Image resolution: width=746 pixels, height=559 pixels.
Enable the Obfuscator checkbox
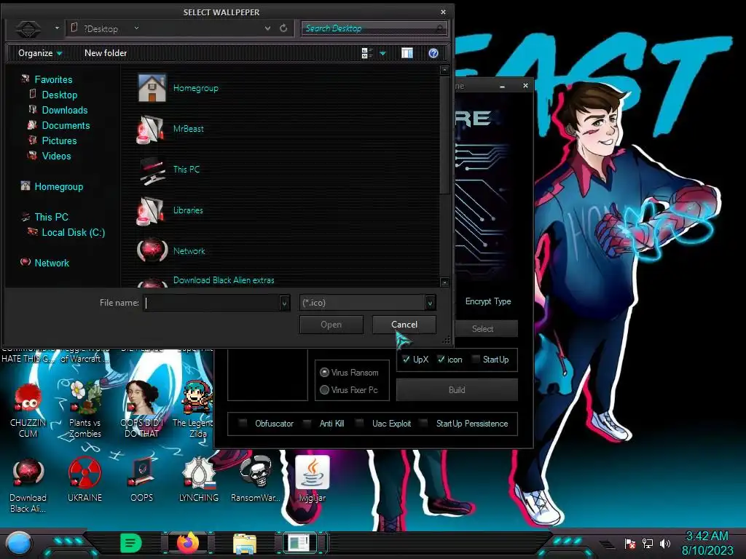pyautogui.click(x=243, y=423)
